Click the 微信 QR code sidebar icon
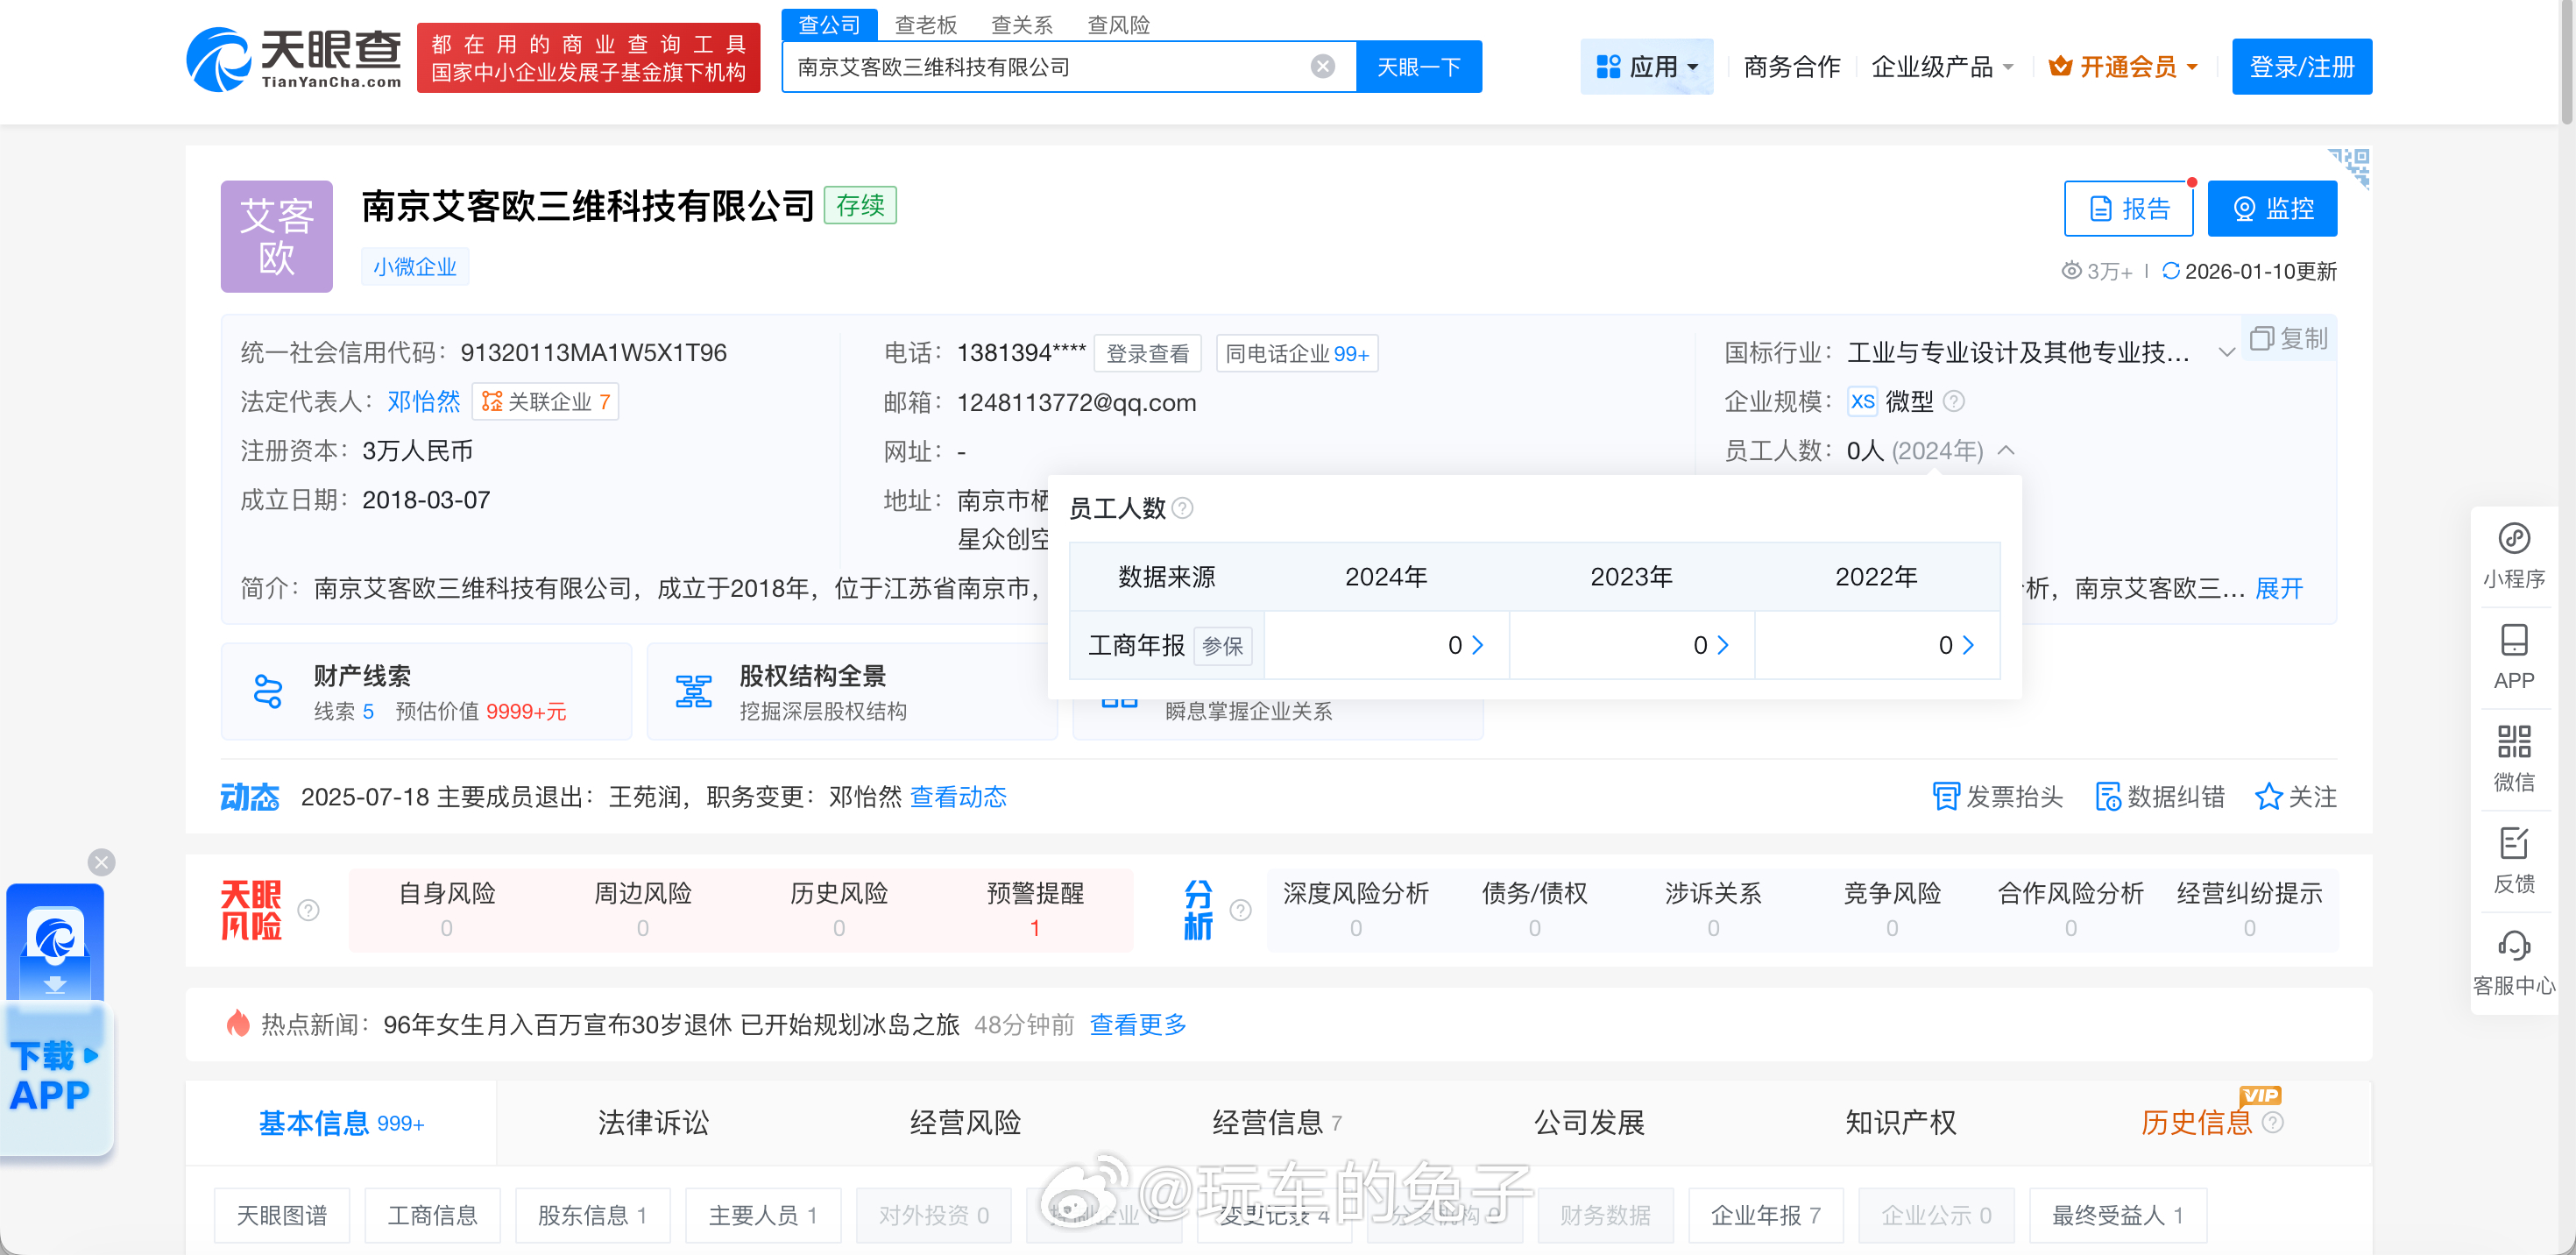Image resolution: width=2576 pixels, height=1255 pixels. [x=2513, y=742]
